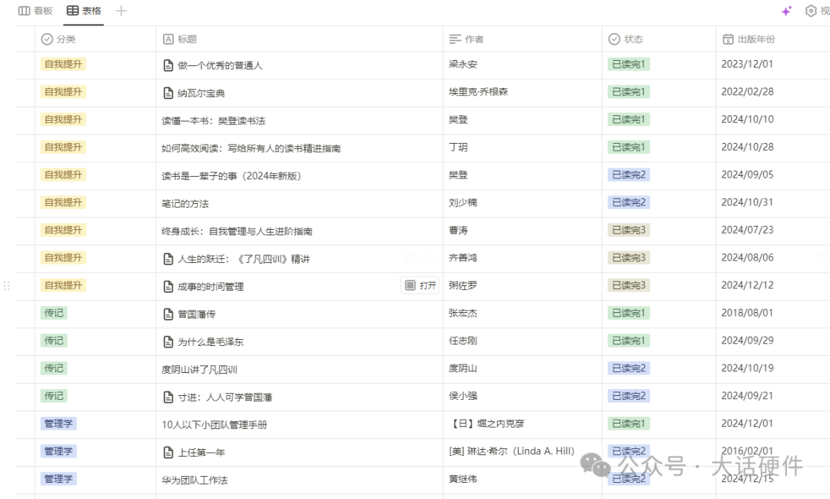Click date cell 2018/08/01
The image size is (830, 499).
pyautogui.click(x=747, y=313)
